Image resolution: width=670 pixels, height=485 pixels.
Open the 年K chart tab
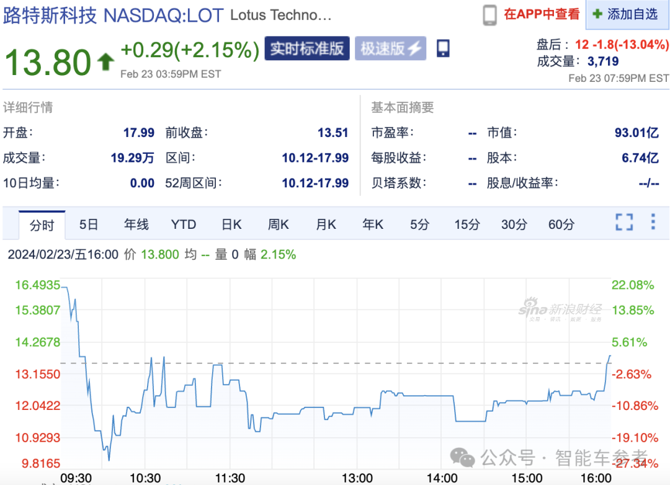(x=373, y=225)
